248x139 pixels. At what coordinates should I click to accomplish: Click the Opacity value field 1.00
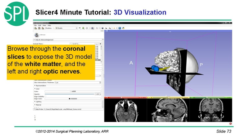[97, 94]
